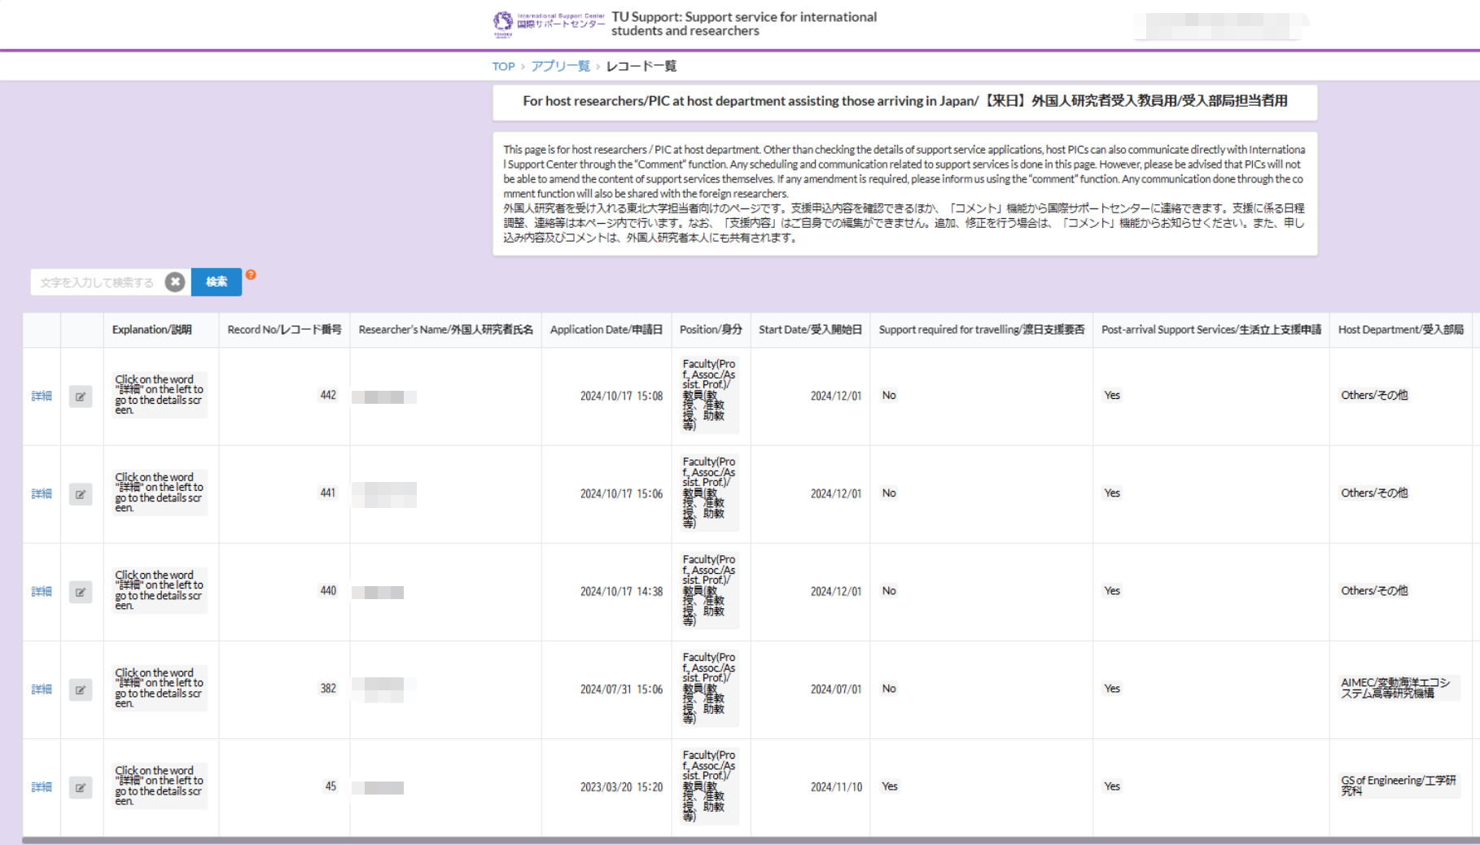
Task: Sort by the Record No column header
Action: click(x=284, y=330)
